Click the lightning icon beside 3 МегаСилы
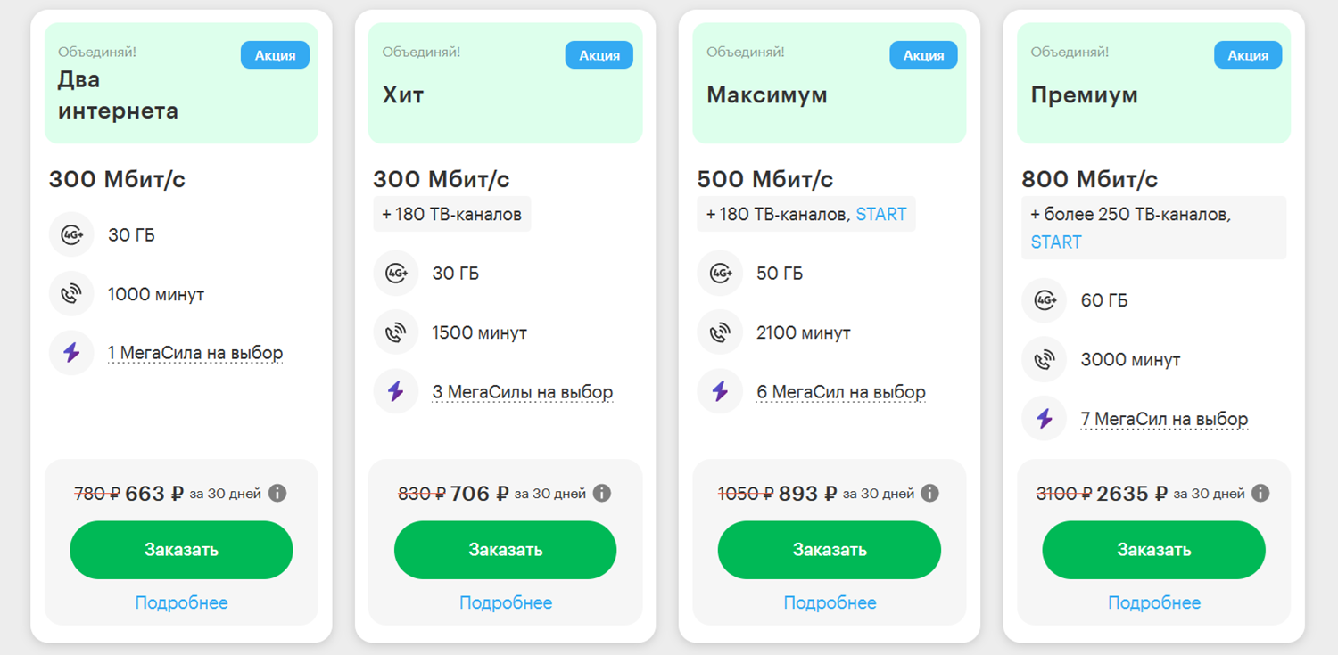 [x=396, y=391]
